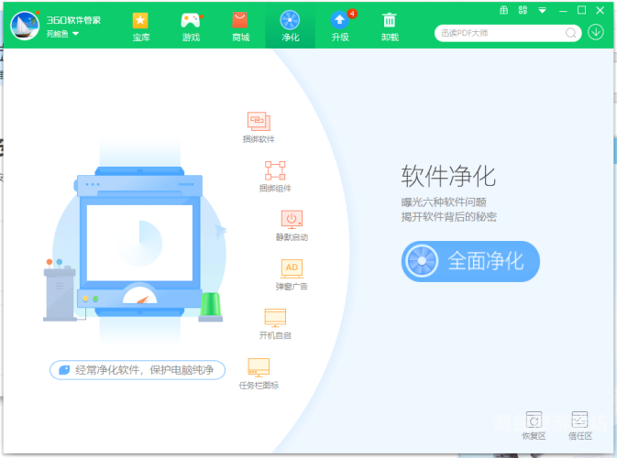Start 全面净化 full purification

click(x=470, y=261)
